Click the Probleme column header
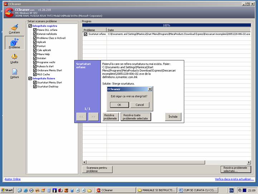The width and height of the screenshot is (258, 194). (94, 30)
